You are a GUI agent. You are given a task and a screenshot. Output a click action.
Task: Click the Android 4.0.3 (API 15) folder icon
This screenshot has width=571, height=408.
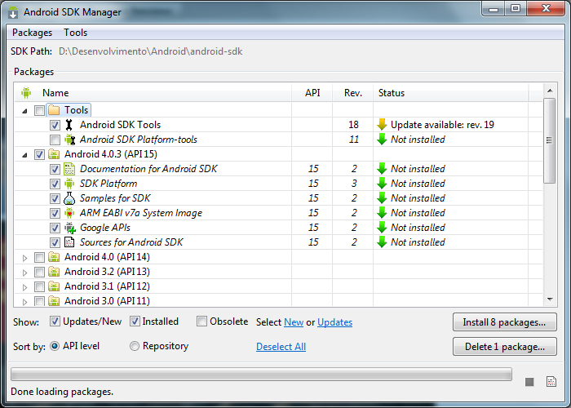(x=54, y=154)
